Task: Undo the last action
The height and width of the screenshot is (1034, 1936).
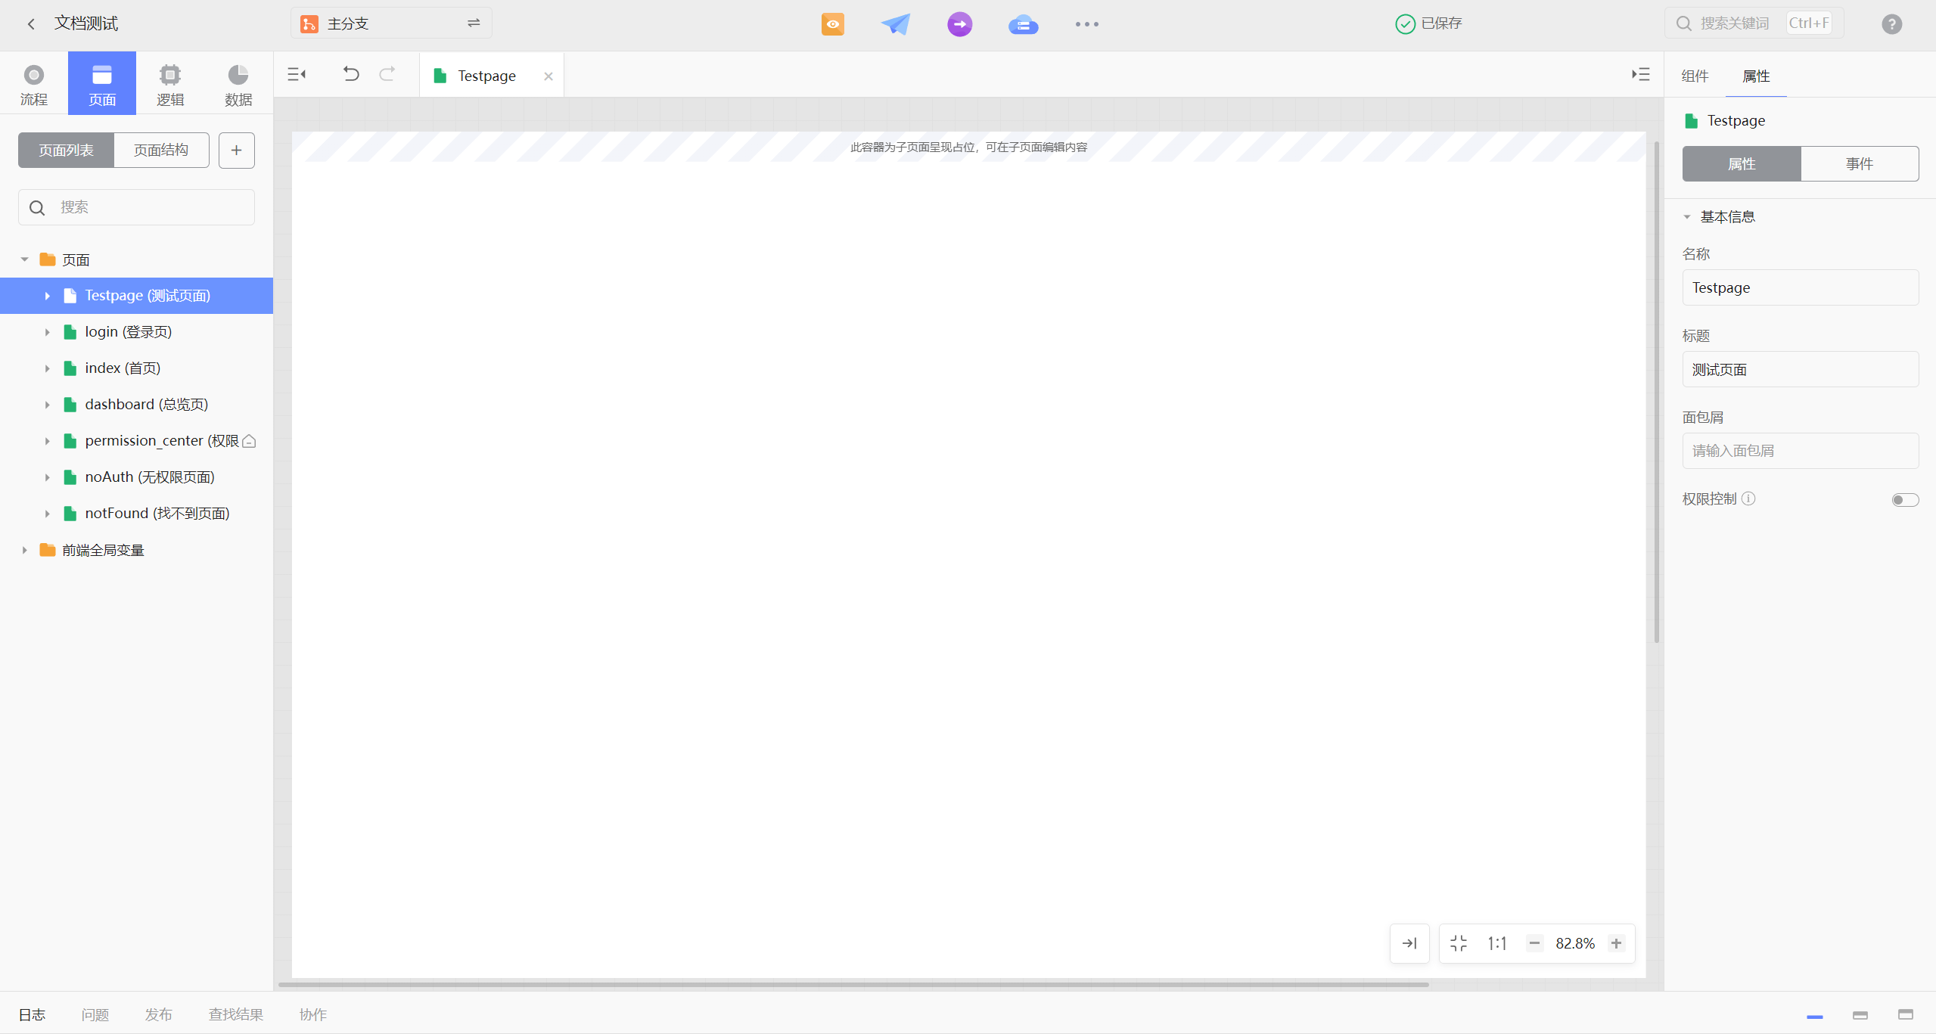Action: pos(351,74)
